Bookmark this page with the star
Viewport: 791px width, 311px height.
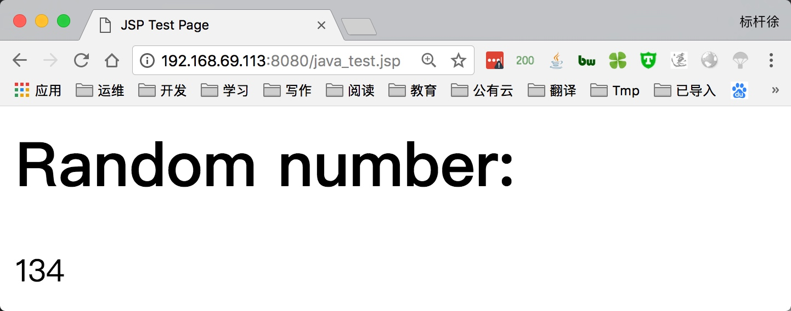[x=458, y=60]
